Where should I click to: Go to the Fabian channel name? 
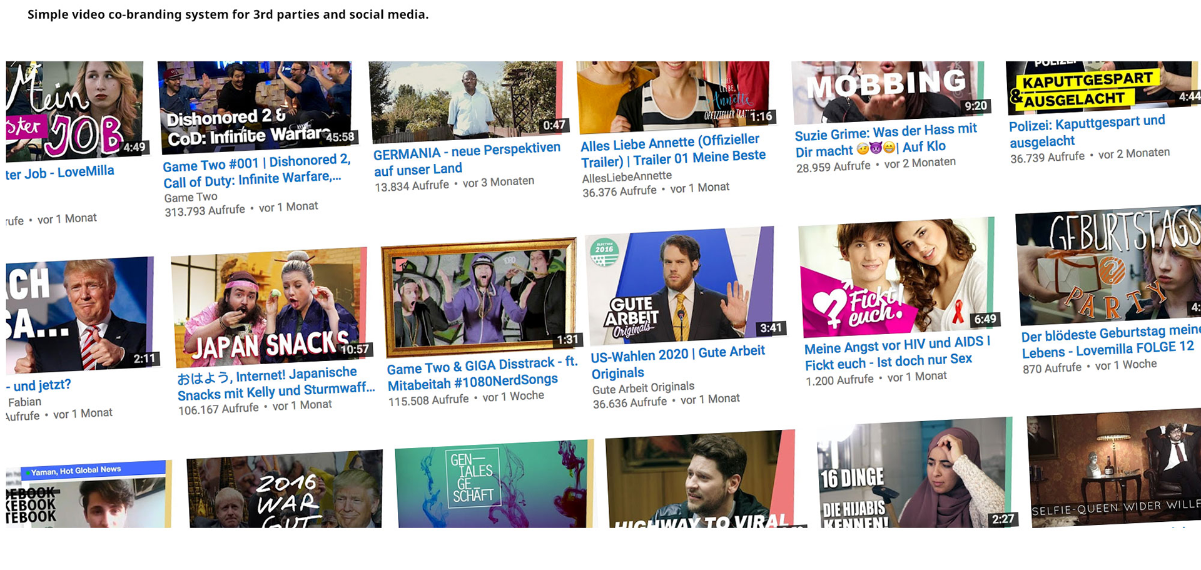pyautogui.click(x=25, y=402)
